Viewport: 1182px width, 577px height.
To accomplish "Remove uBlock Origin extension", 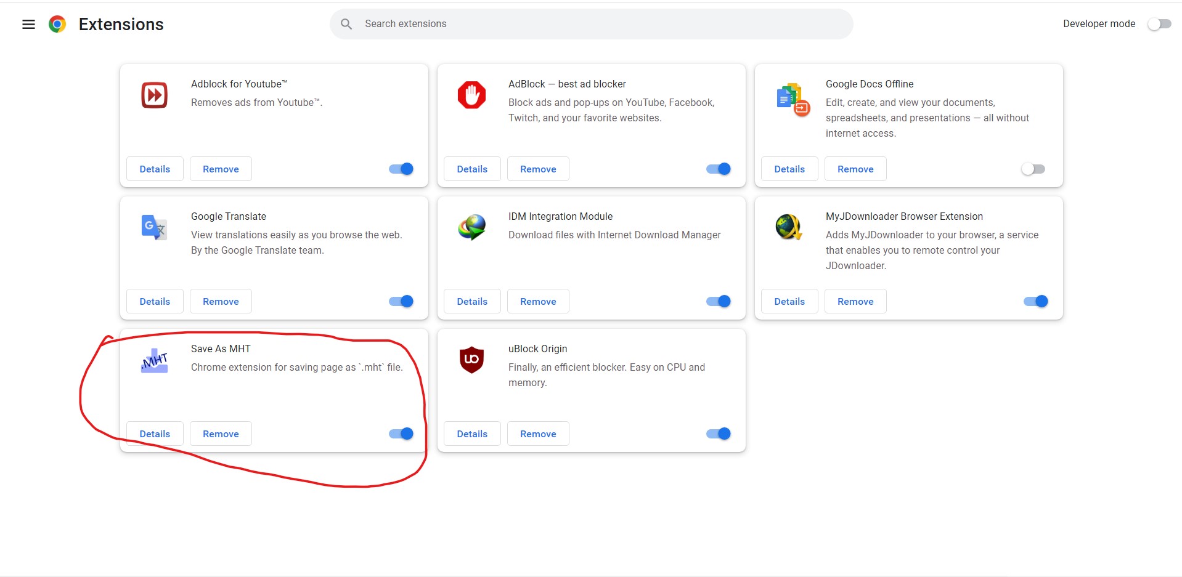I will point(538,434).
